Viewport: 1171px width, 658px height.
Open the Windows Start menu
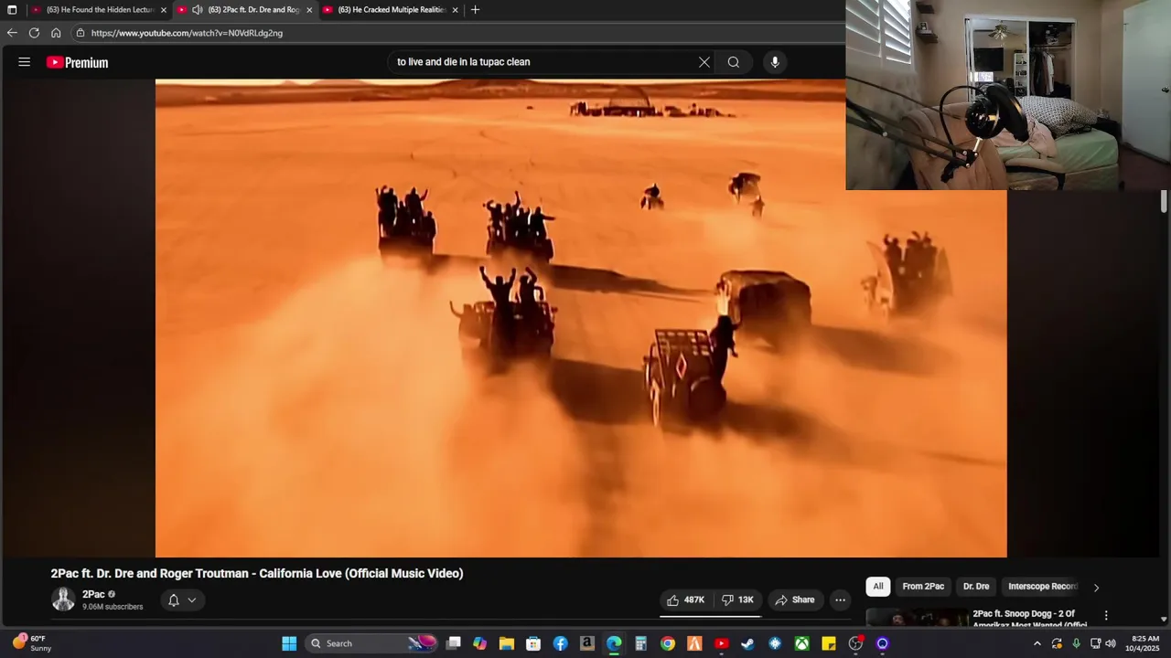[x=289, y=643]
